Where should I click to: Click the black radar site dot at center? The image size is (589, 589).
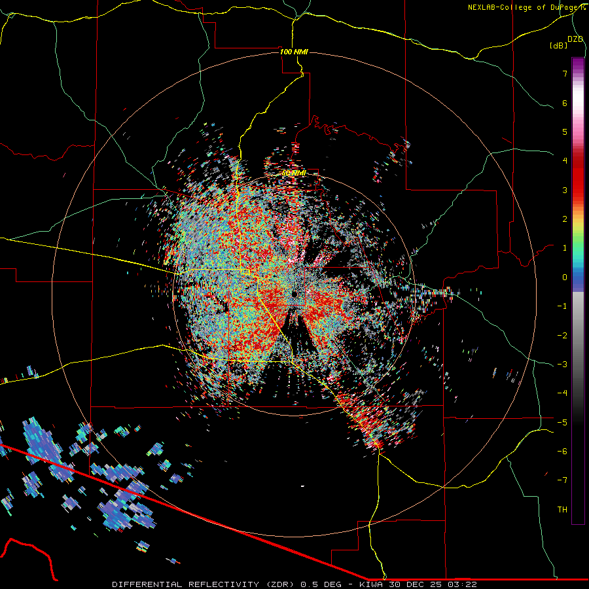[295, 294]
